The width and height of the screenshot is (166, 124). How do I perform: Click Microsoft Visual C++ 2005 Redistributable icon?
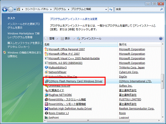coord(46,58)
